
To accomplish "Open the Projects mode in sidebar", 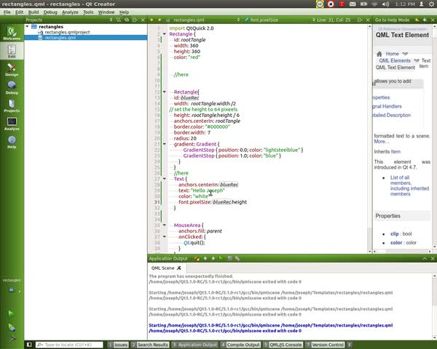I will [12, 105].
